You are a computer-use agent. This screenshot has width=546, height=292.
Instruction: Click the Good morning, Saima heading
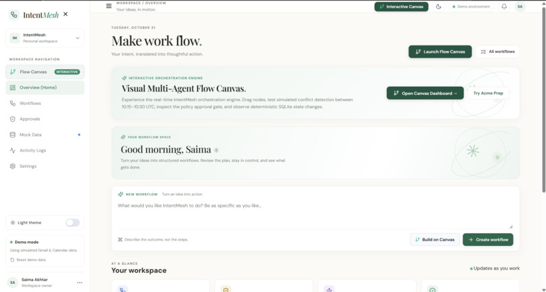[166, 150]
